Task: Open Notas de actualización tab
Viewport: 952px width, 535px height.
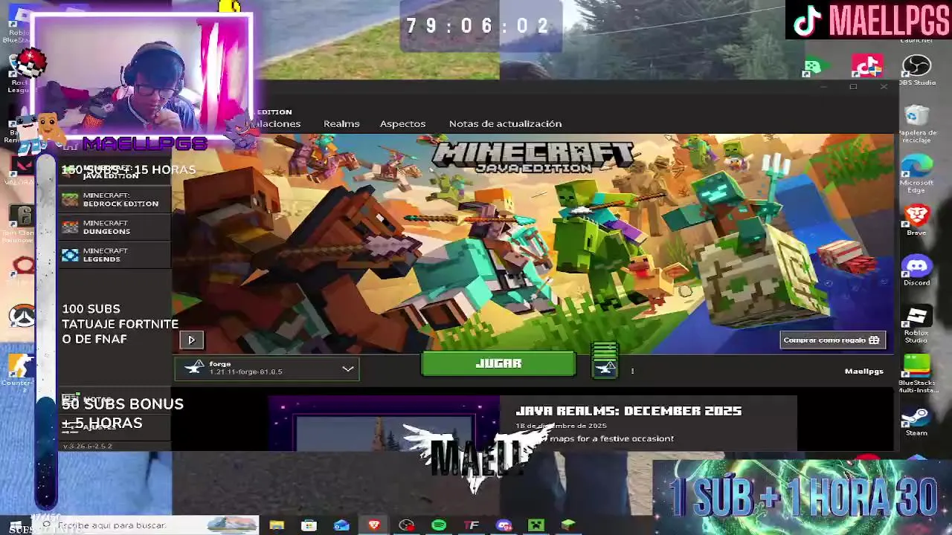Action: pos(505,123)
